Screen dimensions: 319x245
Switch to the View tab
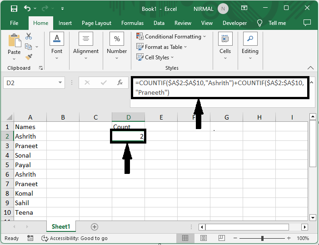207,23
